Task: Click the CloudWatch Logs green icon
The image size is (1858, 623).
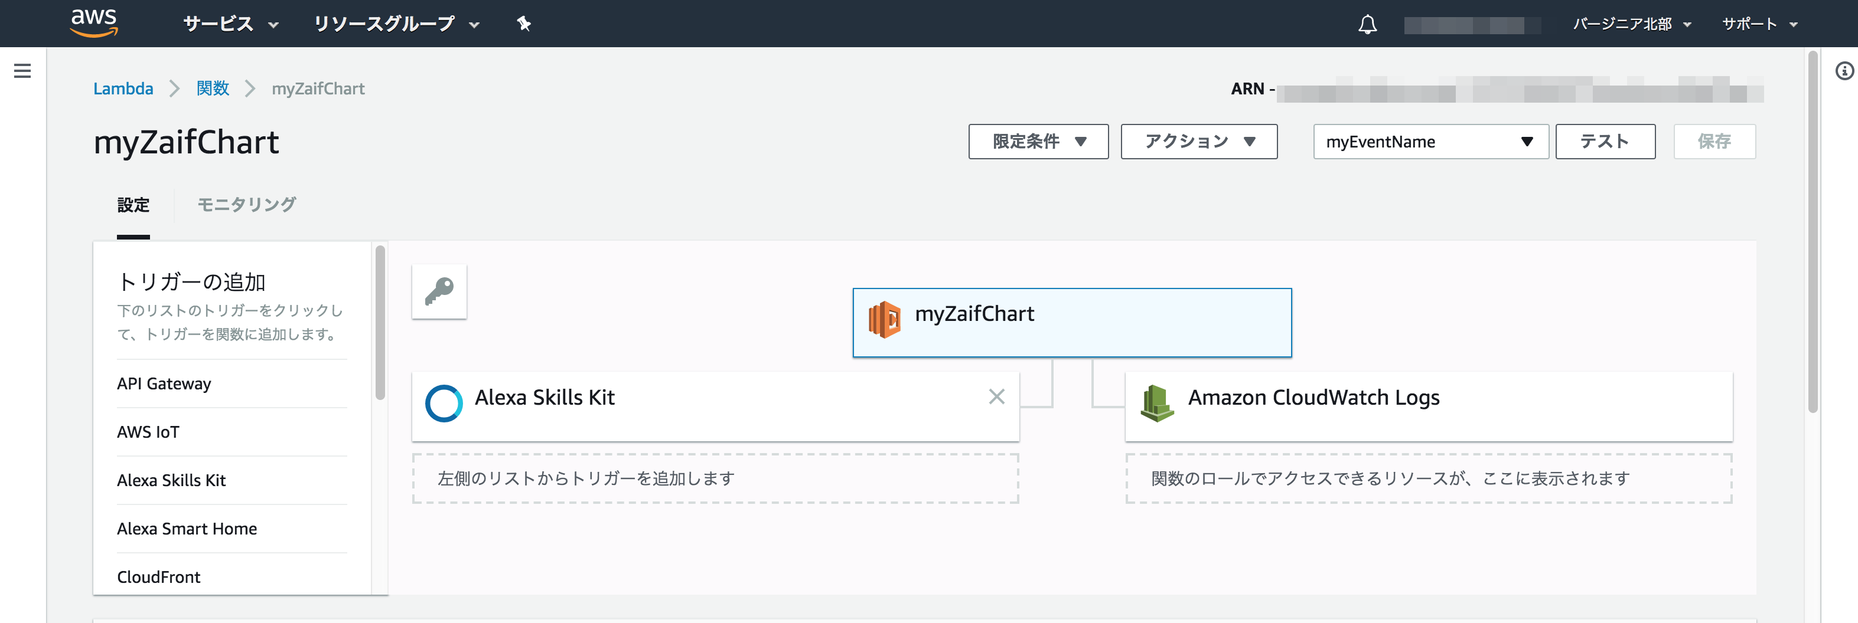Action: pyautogui.click(x=1157, y=404)
